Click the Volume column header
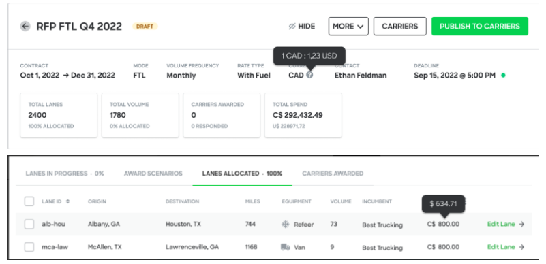 click(x=341, y=201)
